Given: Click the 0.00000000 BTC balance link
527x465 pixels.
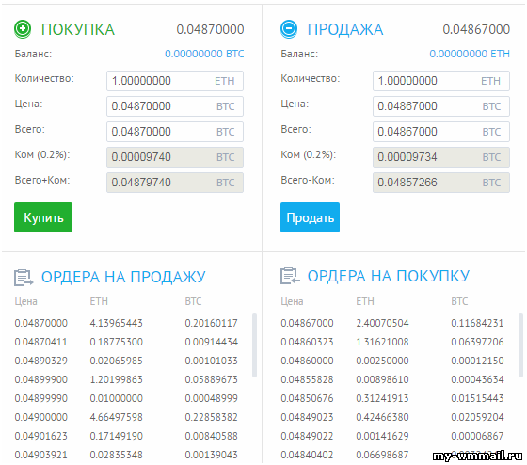Looking at the screenshot, I should [204, 54].
